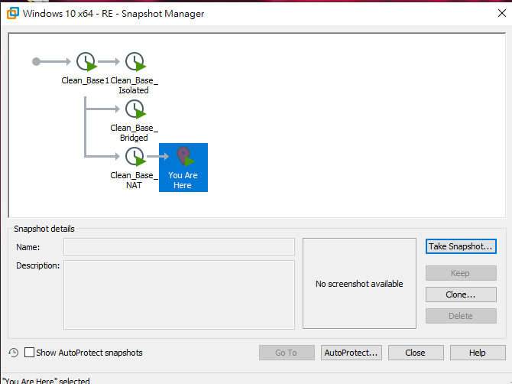Open AutoProtect settings
Image resolution: width=512 pixels, height=384 pixels.
352,353
